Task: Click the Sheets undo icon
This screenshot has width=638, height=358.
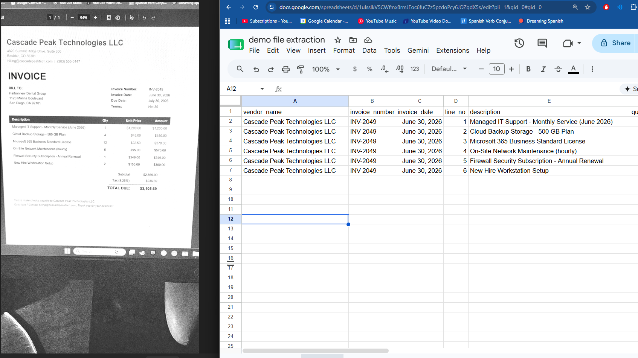Action: 256,69
